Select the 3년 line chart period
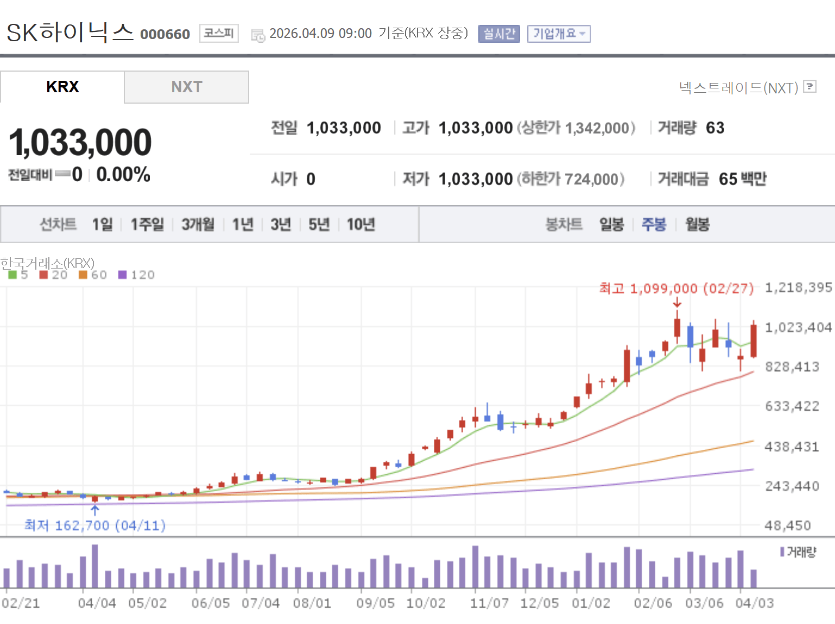This screenshot has width=835, height=624. (281, 224)
